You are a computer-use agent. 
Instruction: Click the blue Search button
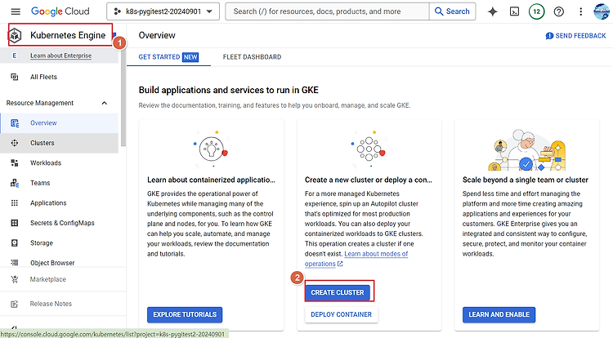(x=452, y=11)
